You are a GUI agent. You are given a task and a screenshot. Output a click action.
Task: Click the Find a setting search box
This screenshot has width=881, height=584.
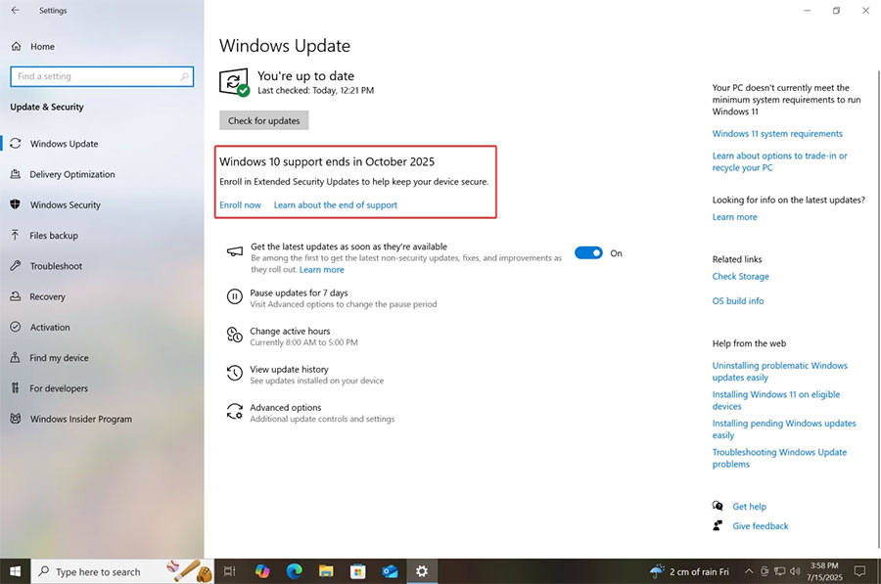coord(102,75)
